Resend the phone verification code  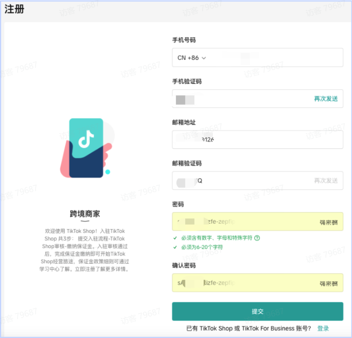tap(326, 99)
